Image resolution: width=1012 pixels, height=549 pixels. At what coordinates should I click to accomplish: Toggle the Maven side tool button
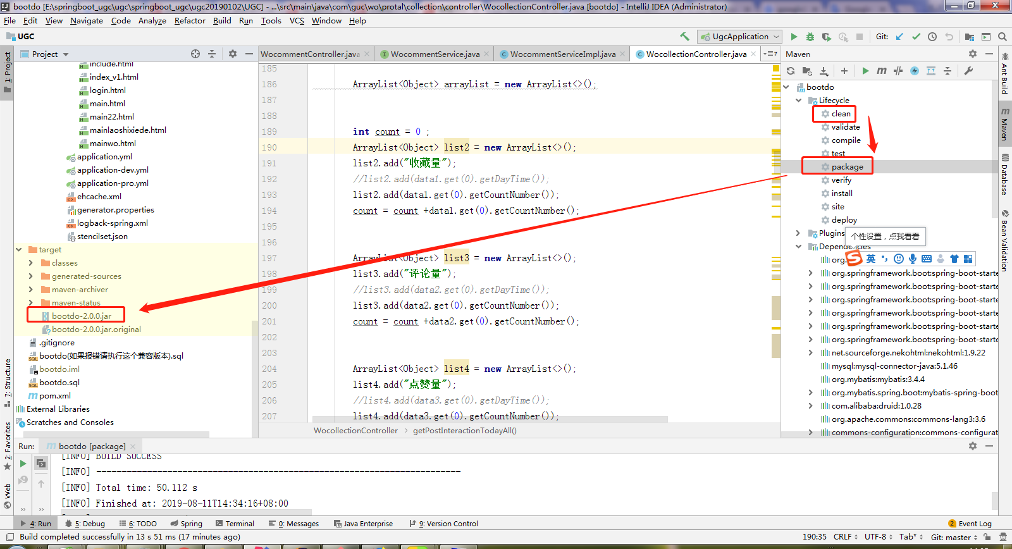pyautogui.click(x=1004, y=123)
